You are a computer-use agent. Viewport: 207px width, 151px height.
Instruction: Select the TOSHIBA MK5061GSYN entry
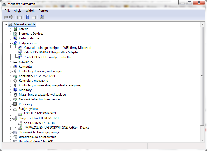click(x=40, y=113)
